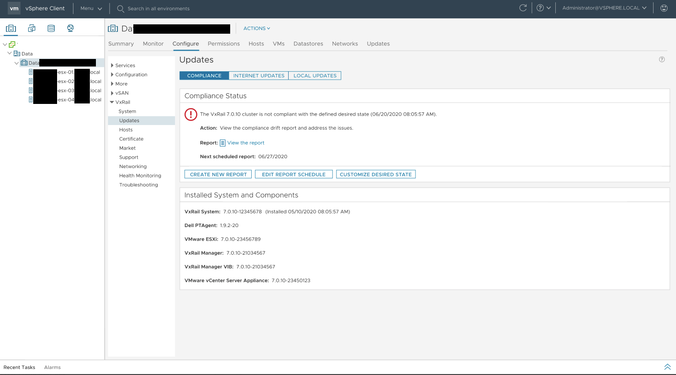
Task: Open the Networking inventory view icon
Action: pos(70,28)
